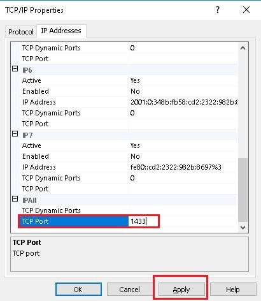
Task: Select the IPAll TCP Dynamic Ports value field
Action: 183,210
